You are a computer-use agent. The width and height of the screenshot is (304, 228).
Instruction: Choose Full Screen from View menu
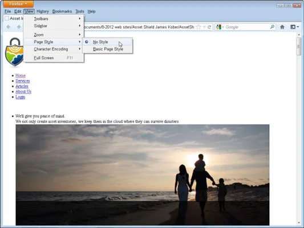pos(54,58)
